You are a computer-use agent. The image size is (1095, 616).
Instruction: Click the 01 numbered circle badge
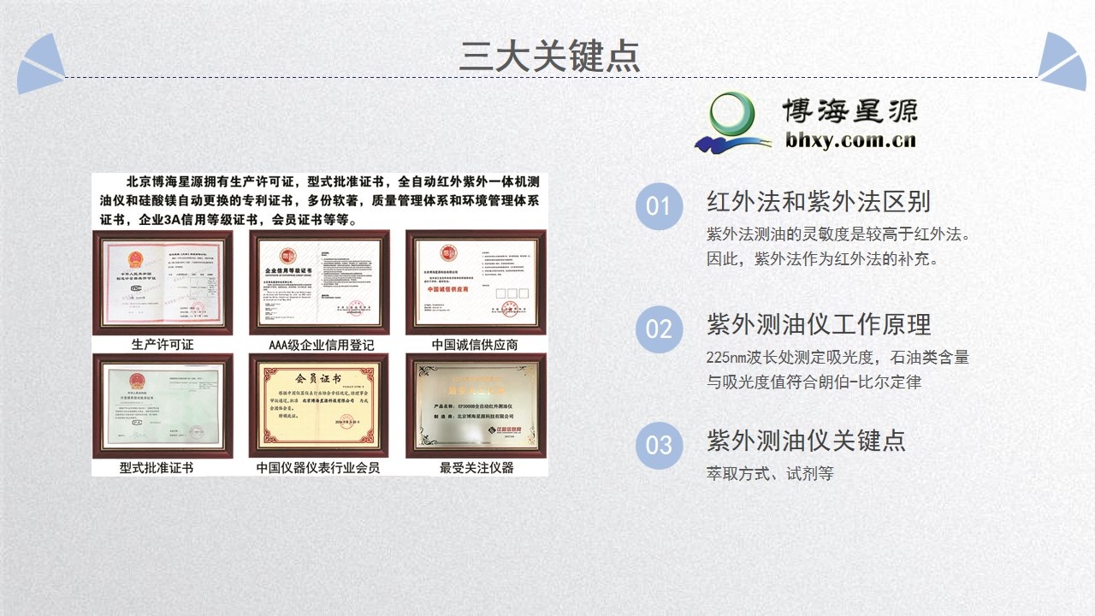click(659, 207)
